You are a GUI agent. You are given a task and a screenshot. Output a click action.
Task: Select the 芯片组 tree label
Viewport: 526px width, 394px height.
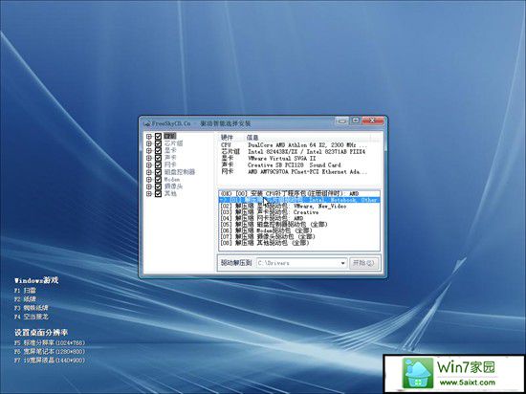[173, 143]
